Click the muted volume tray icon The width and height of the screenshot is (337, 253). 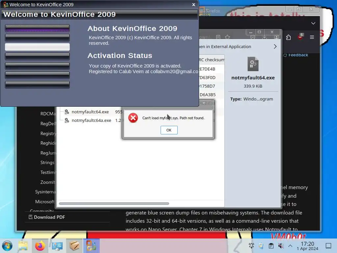pos(281,245)
